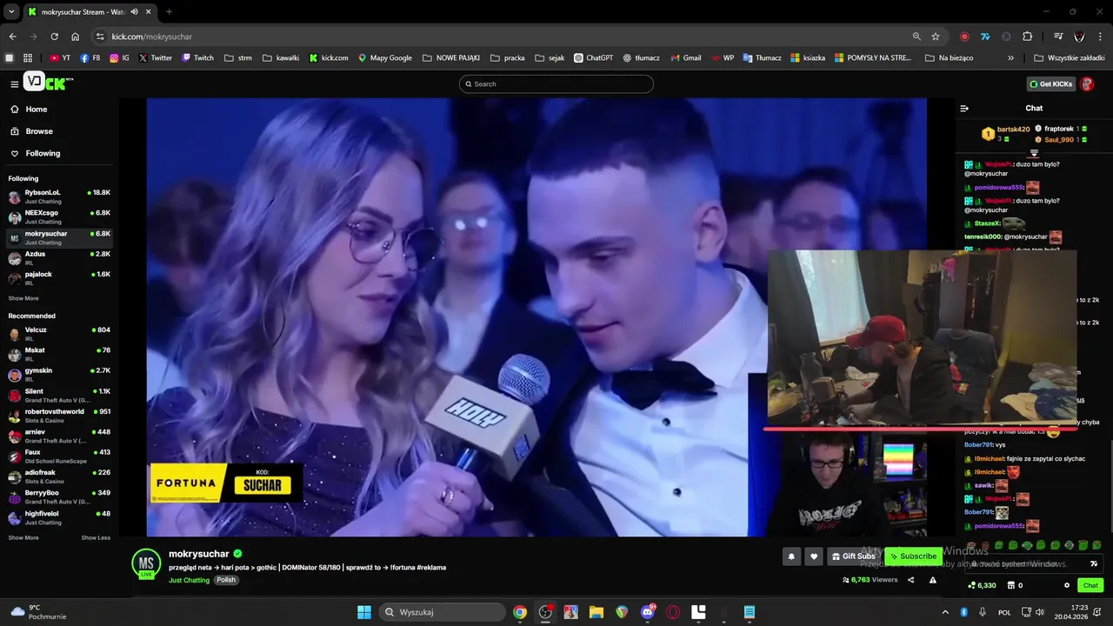This screenshot has width=1113, height=626.
Task: Open Azdus channel in sidebar
Action: coord(59,257)
